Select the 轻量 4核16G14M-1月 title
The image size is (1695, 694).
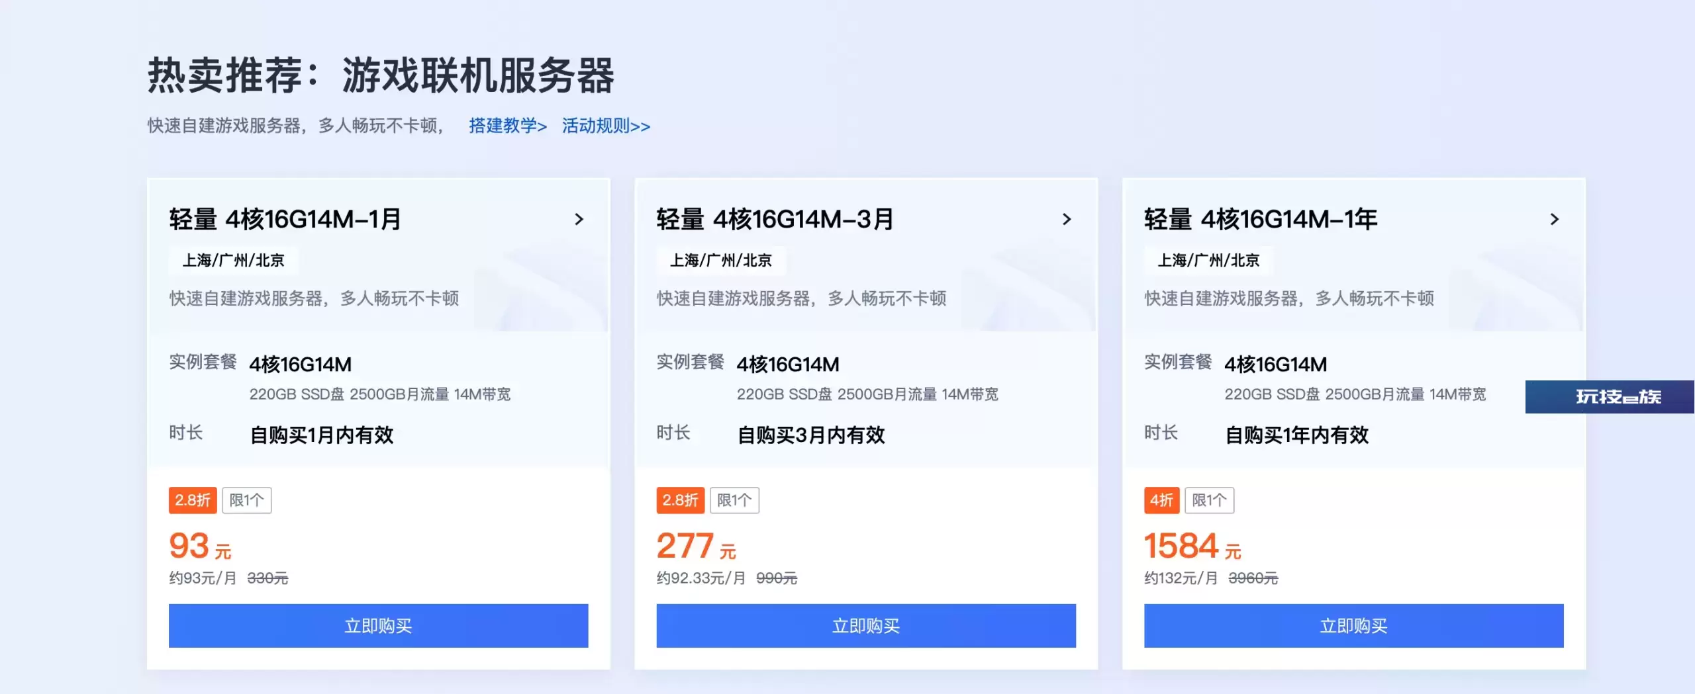[285, 219]
